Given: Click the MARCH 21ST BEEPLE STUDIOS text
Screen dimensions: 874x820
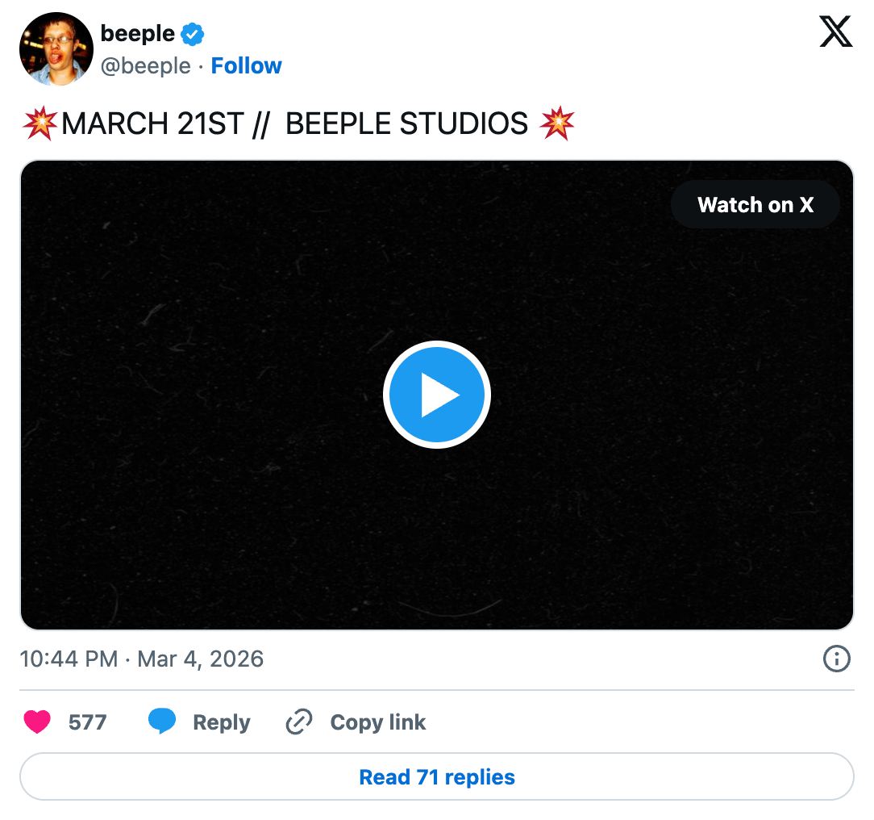Looking at the screenshot, I should 294,124.
